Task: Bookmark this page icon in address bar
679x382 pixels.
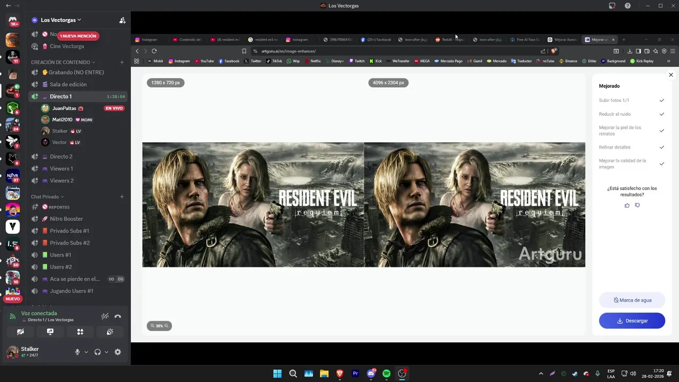Action: pos(244,51)
